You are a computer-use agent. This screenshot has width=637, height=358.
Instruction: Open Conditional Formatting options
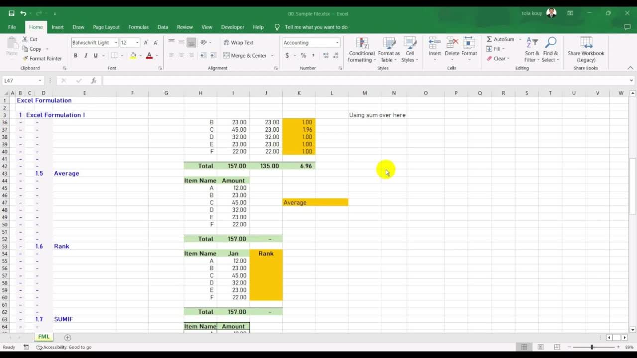coord(361,48)
